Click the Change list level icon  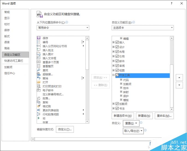tap(39, 110)
